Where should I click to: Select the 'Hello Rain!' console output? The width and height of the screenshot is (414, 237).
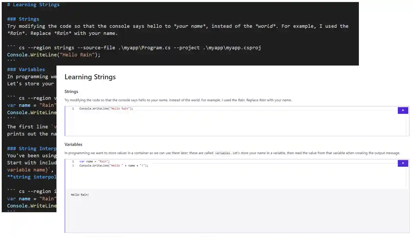[x=80, y=195]
